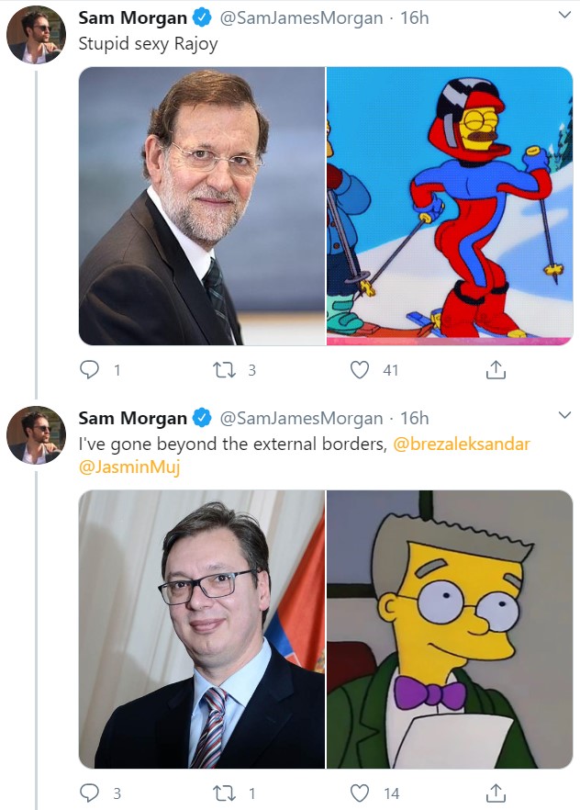Open the @brezaleksandar mention link
The width and height of the screenshot is (580, 810).
[x=462, y=444]
